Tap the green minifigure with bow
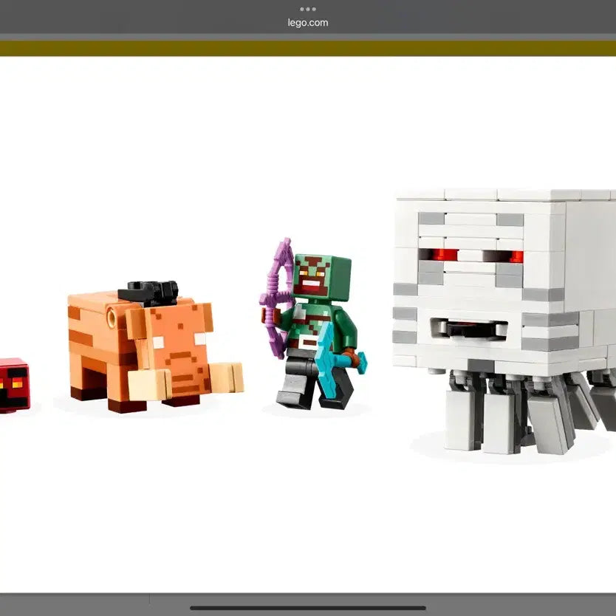This screenshot has height=616, width=616. pyautogui.click(x=313, y=324)
